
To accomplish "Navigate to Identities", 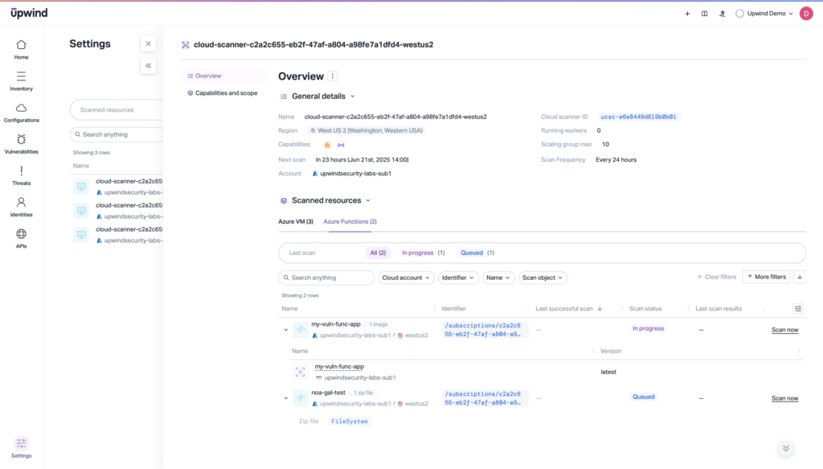I will coord(21,208).
